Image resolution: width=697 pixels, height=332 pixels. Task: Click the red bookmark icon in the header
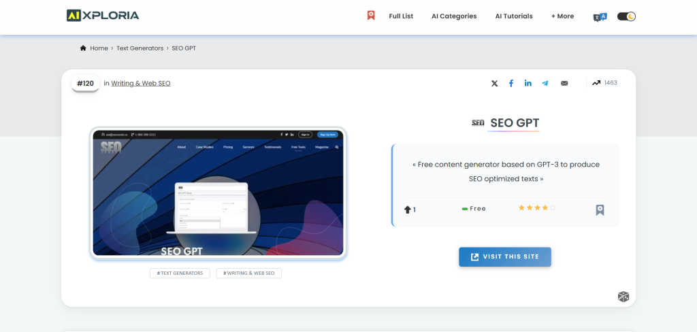[x=371, y=16]
